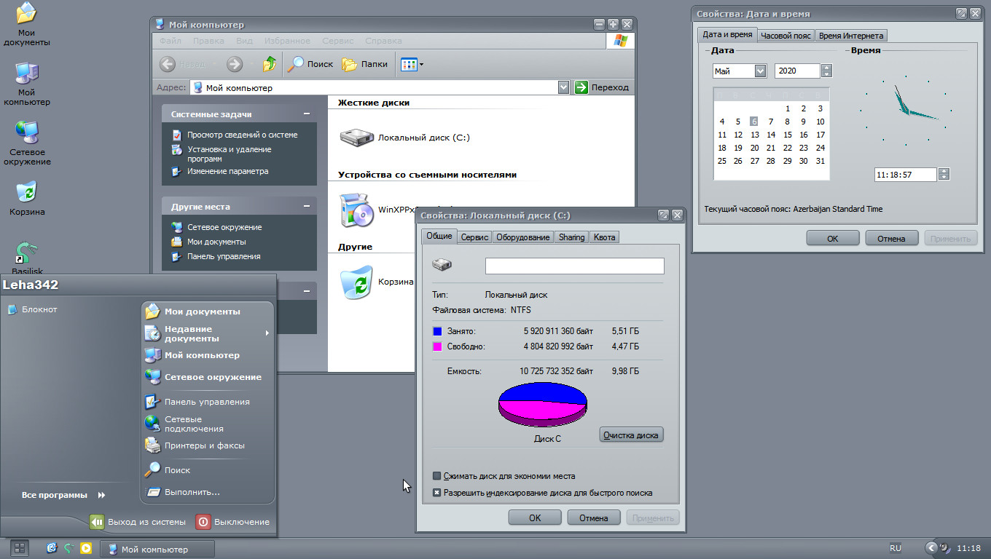This screenshot has width=991, height=559.
Task: Click Отмена in Дата и время dialog
Action: 892,238
